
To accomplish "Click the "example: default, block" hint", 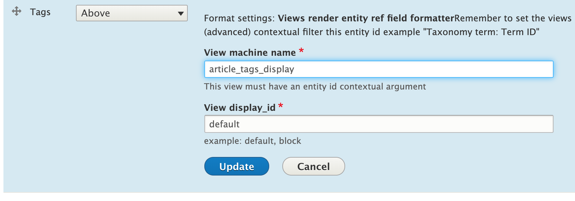I will 252,141.
